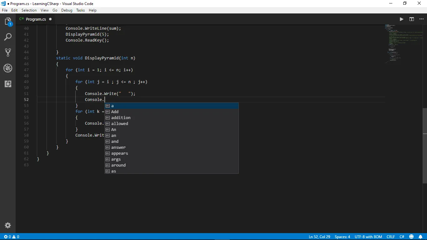Click line number 45 in the gutter
Viewport: 427px width, 240px height.
click(x=26, y=58)
